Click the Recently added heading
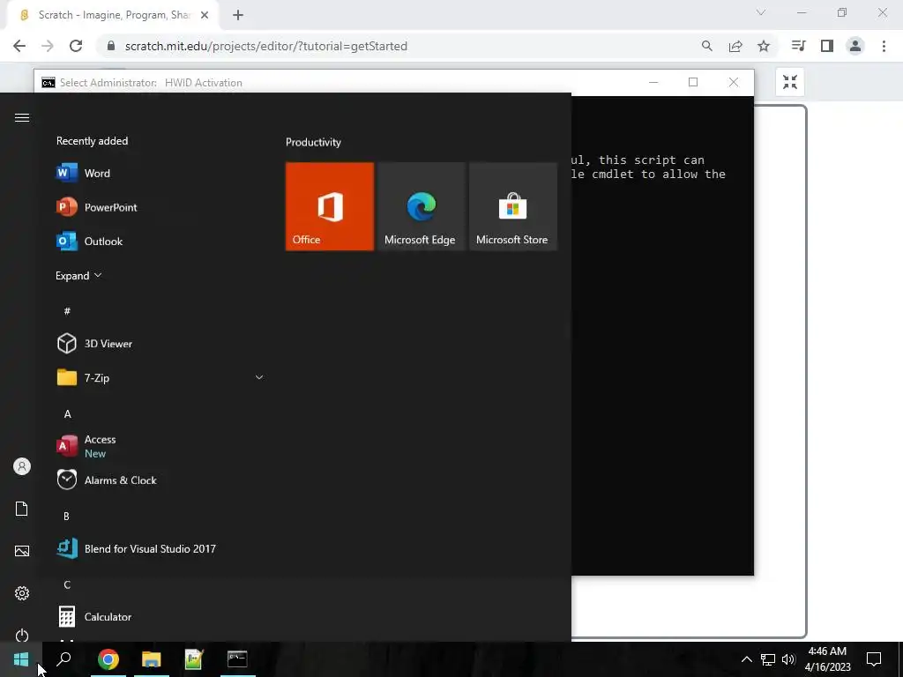The image size is (903, 677). pyautogui.click(x=92, y=141)
